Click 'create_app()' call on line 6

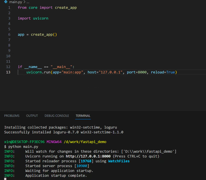(44, 35)
